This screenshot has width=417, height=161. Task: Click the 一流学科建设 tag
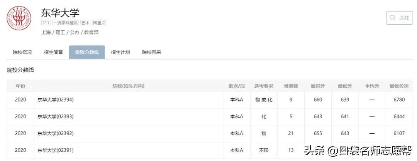tap(65, 23)
